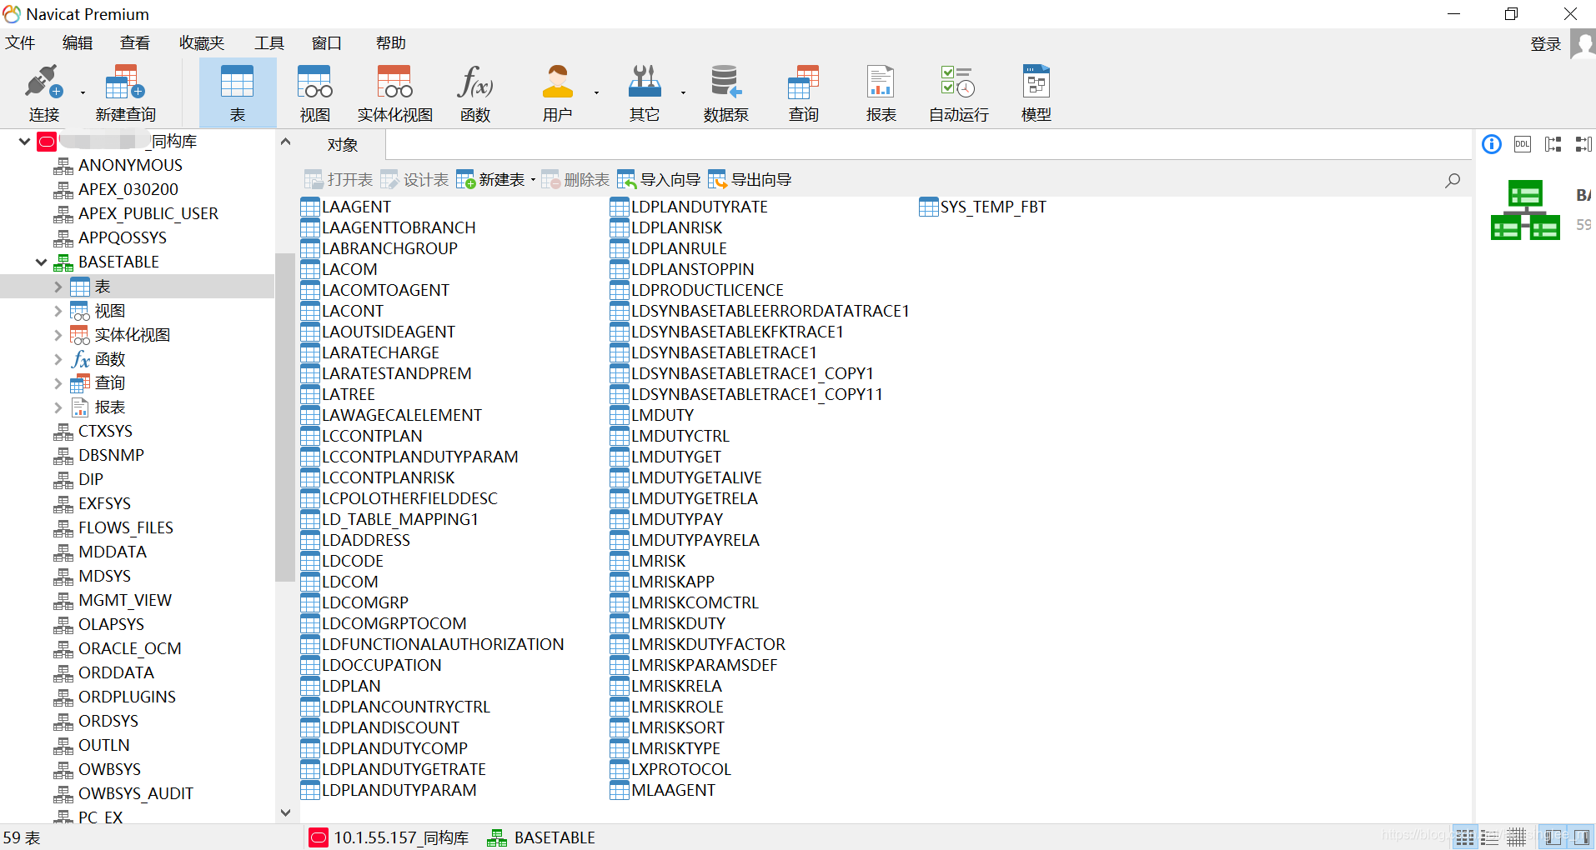The height and width of the screenshot is (850, 1596).
Task: Click Export Wizard (导出向导) button
Action: click(750, 180)
